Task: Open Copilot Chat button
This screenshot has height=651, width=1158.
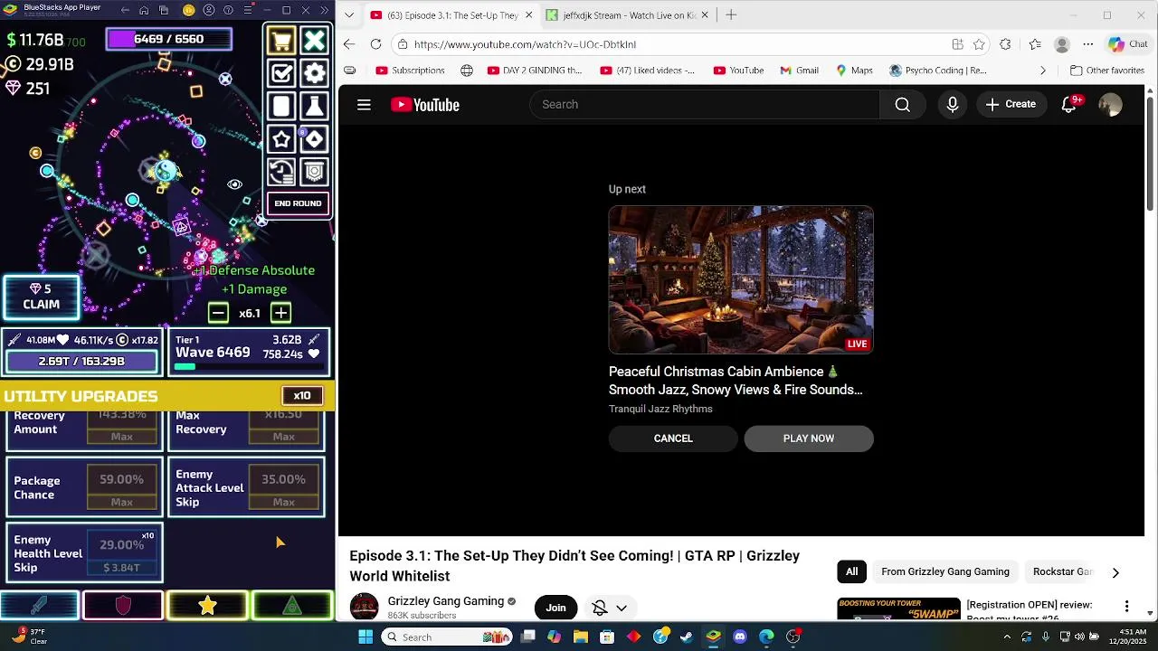Action: tap(1128, 44)
